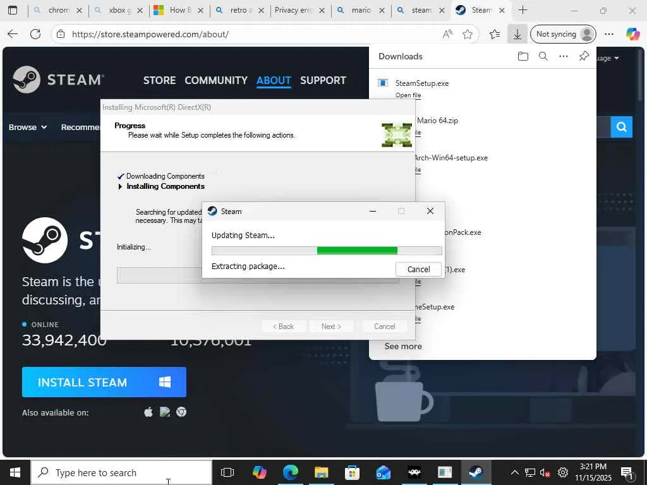Open a new browser tab
The image size is (647, 485).
[523, 10]
